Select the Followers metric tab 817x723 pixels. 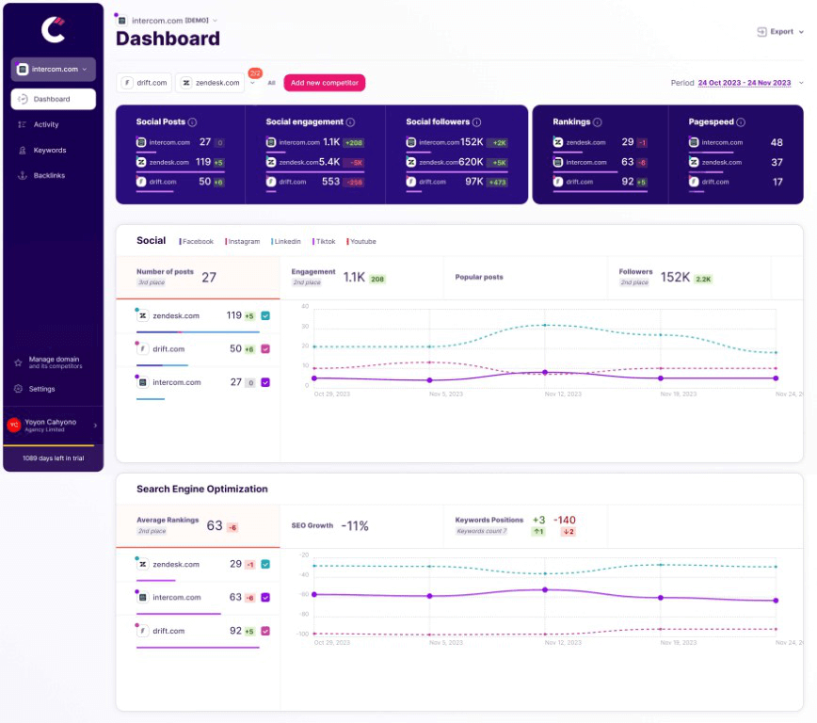(689, 278)
